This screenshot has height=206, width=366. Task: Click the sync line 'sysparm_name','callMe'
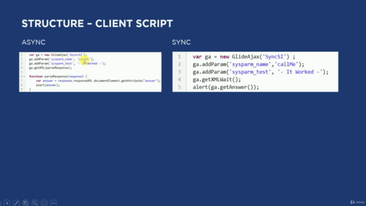pyautogui.click(x=249, y=65)
